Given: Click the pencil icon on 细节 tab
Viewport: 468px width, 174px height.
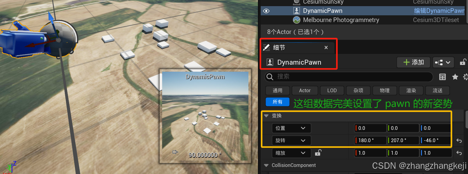Looking at the screenshot, I should coord(267,47).
